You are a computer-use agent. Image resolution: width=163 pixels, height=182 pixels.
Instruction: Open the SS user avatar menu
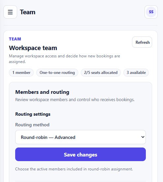coord(151,12)
